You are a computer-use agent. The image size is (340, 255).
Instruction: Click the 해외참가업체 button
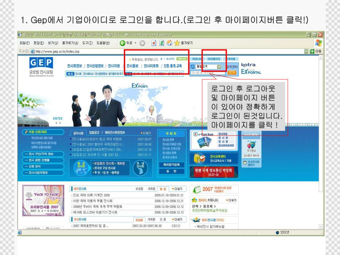(x=171, y=165)
